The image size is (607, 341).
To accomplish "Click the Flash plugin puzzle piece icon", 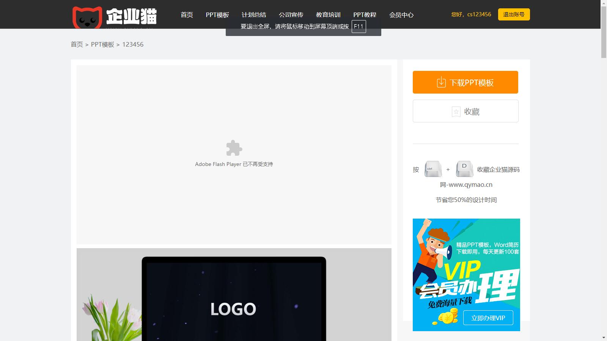I will (x=234, y=148).
